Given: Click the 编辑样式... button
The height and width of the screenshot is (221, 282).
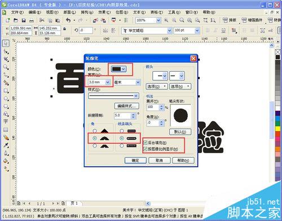Looking at the screenshot, I should tap(127, 106).
